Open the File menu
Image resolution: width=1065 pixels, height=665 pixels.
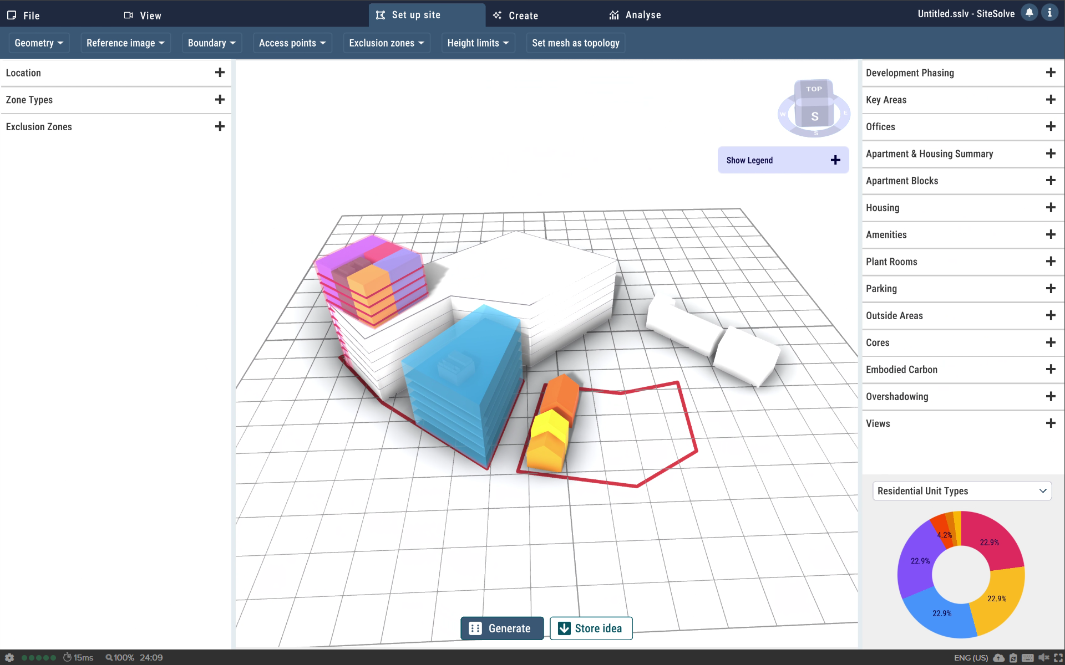pyautogui.click(x=23, y=16)
